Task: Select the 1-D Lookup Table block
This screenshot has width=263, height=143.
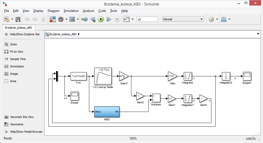Action: (x=103, y=76)
